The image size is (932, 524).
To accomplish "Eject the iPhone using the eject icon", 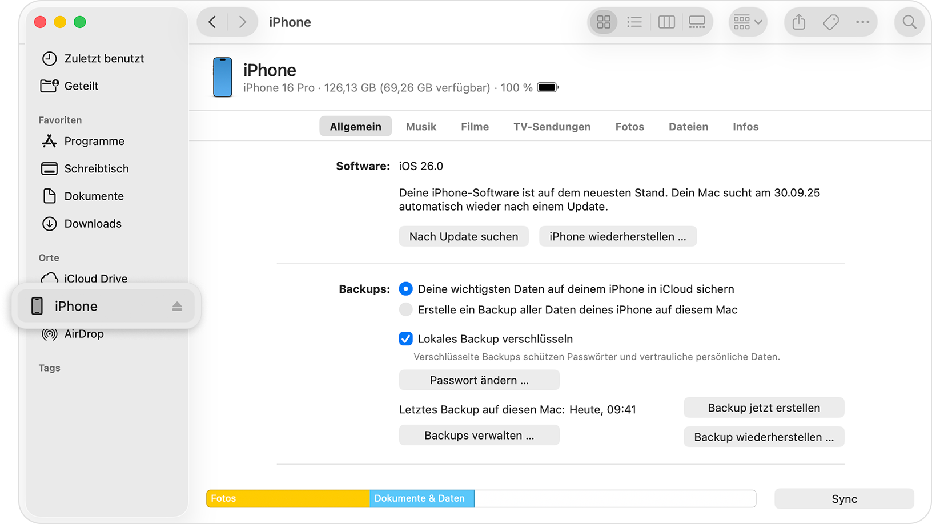I will (177, 306).
